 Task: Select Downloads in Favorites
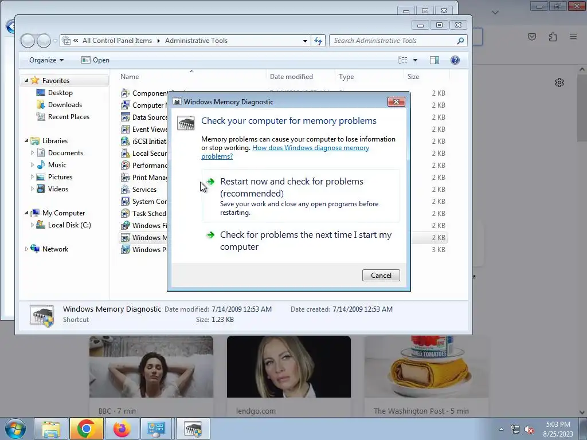click(65, 105)
